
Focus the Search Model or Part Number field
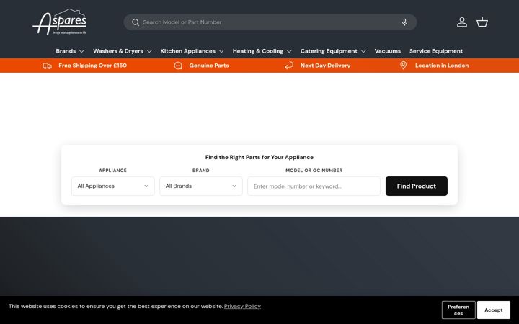tap(270, 22)
